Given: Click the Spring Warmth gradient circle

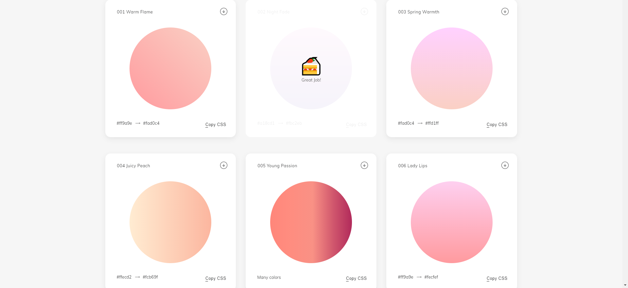Looking at the screenshot, I should point(452,68).
